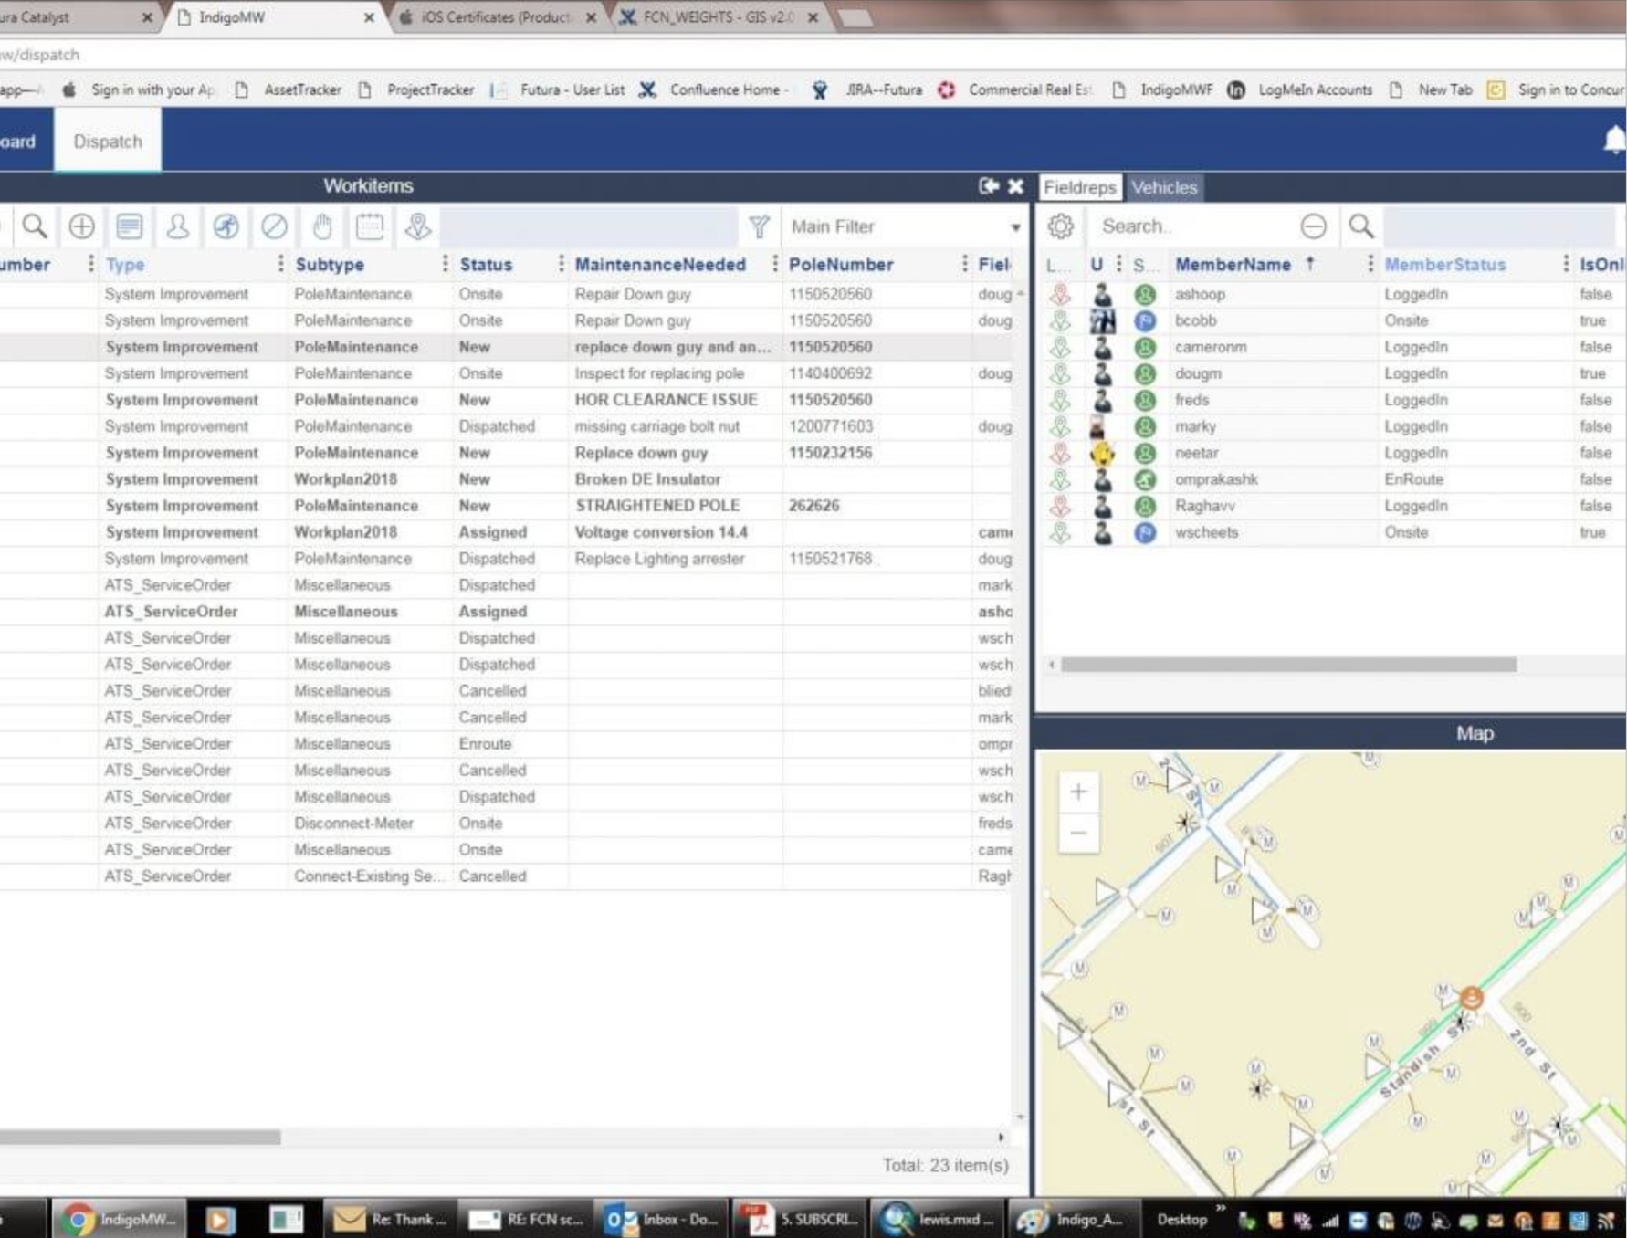Open Fieldreps gear settings icon
The width and height of the screenshot is (1627, 1238).
coord(1060,226)
